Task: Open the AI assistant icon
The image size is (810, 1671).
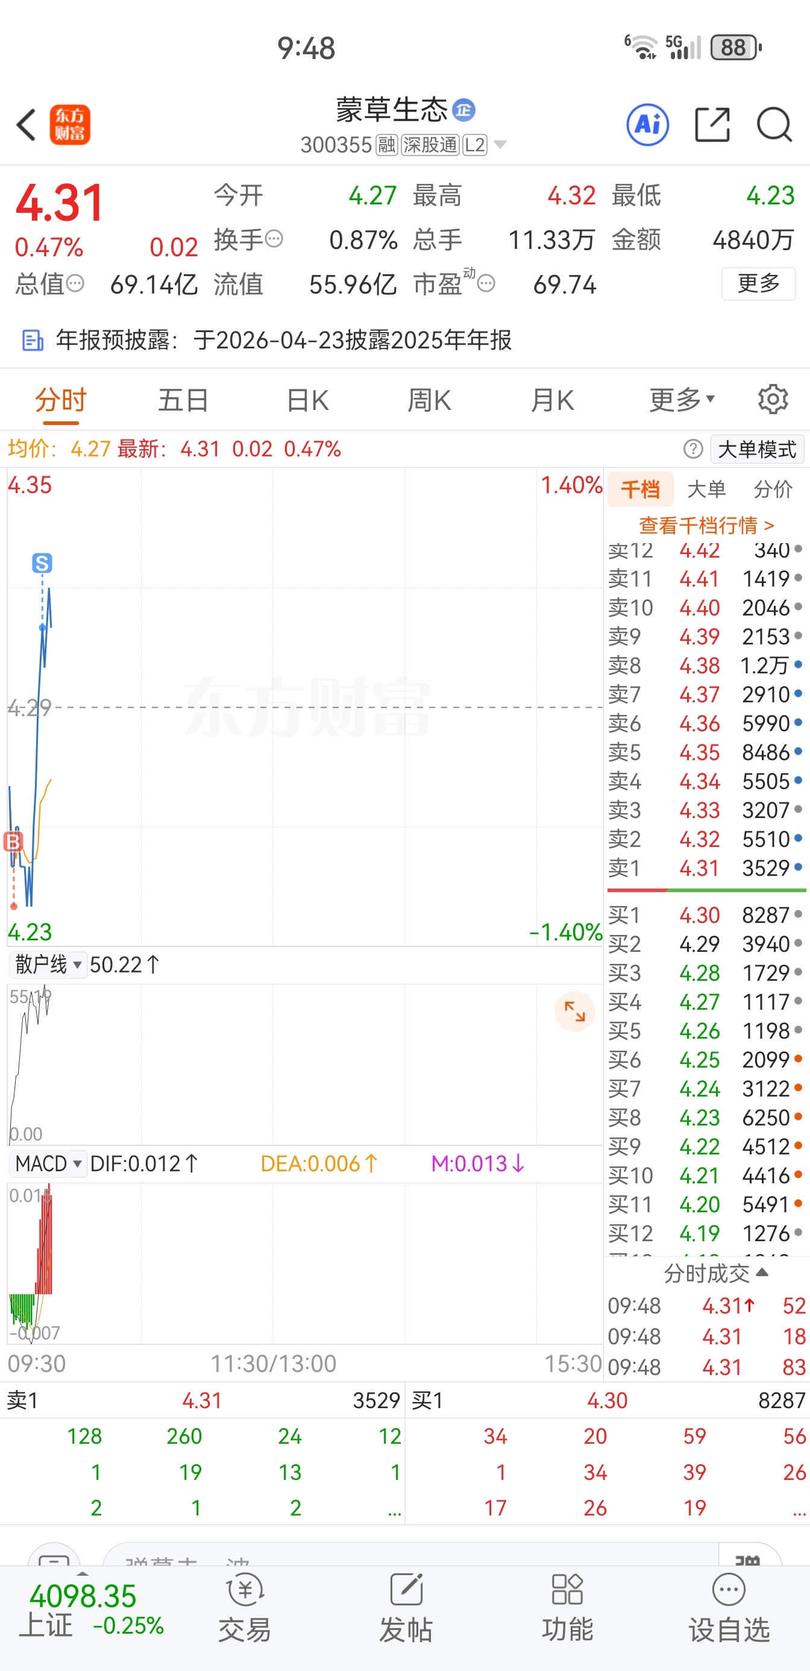Action: click(x=647, y=125)
